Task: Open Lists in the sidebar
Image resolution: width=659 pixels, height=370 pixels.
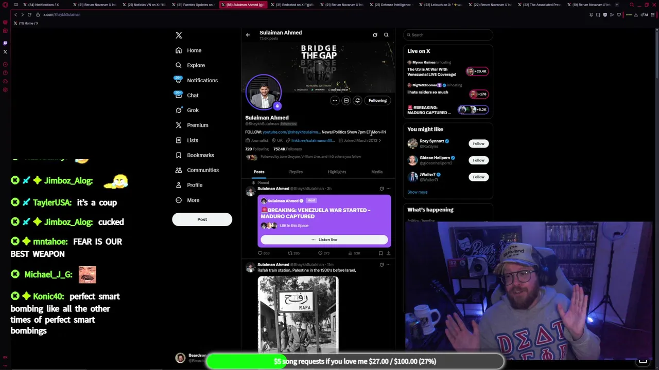Action: click(x=187, y=140)
